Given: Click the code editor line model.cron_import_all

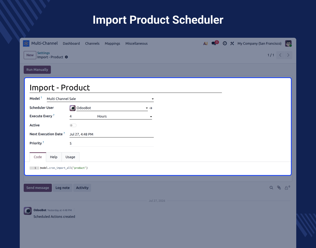Looking at the screenshot, I should [x=64, y=168].
